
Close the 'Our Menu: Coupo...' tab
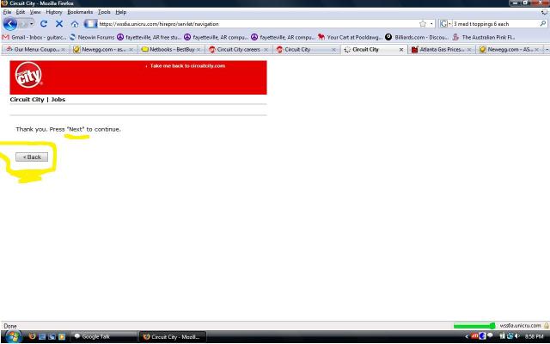(63, 50)
